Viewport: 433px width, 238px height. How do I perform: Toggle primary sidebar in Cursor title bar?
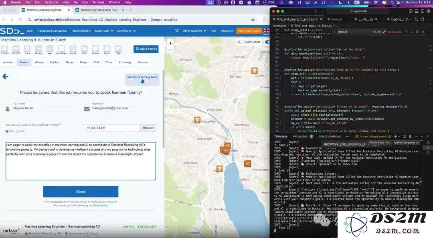411,11
